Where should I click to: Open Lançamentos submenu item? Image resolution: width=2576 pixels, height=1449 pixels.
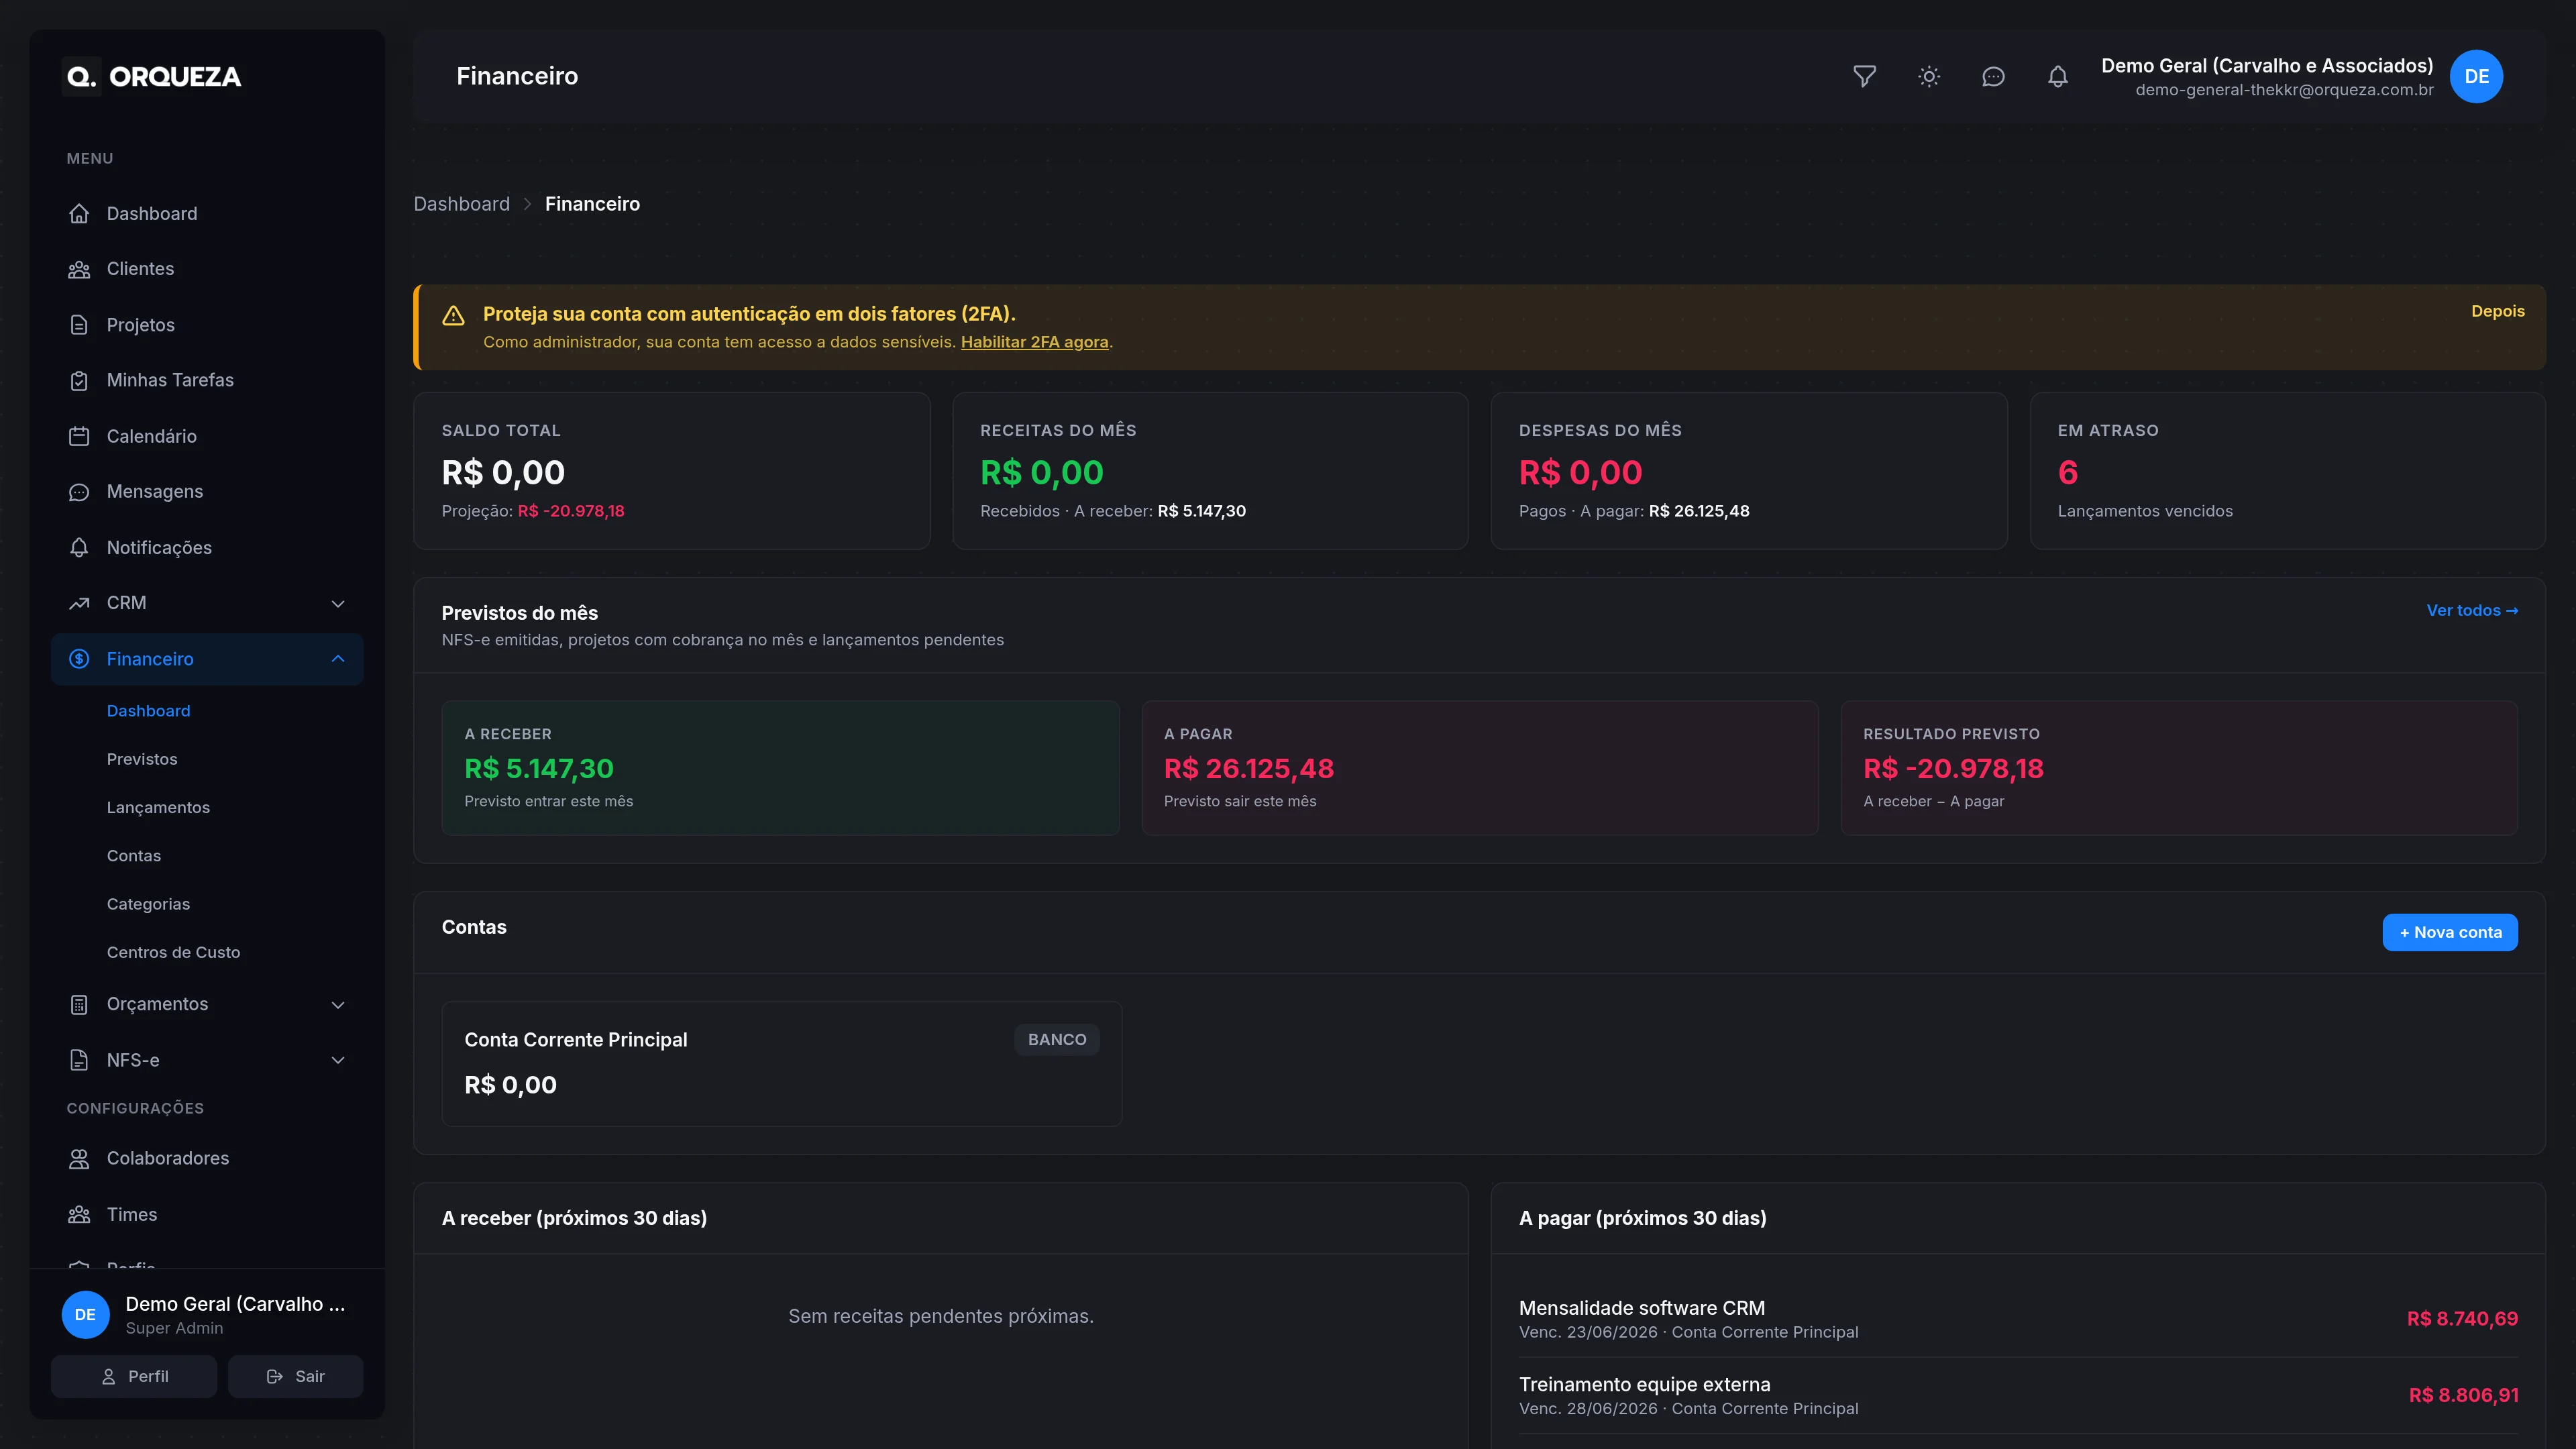pyautogui.click(x=158, y=807)
